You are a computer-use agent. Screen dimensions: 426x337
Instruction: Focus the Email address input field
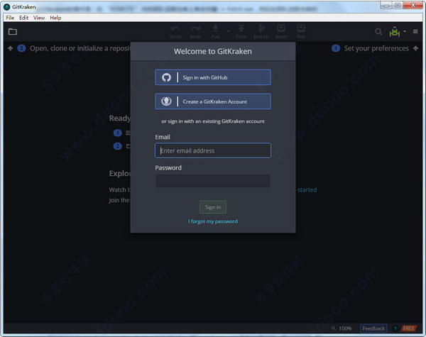pyautogui.click(x=213, y=150)
